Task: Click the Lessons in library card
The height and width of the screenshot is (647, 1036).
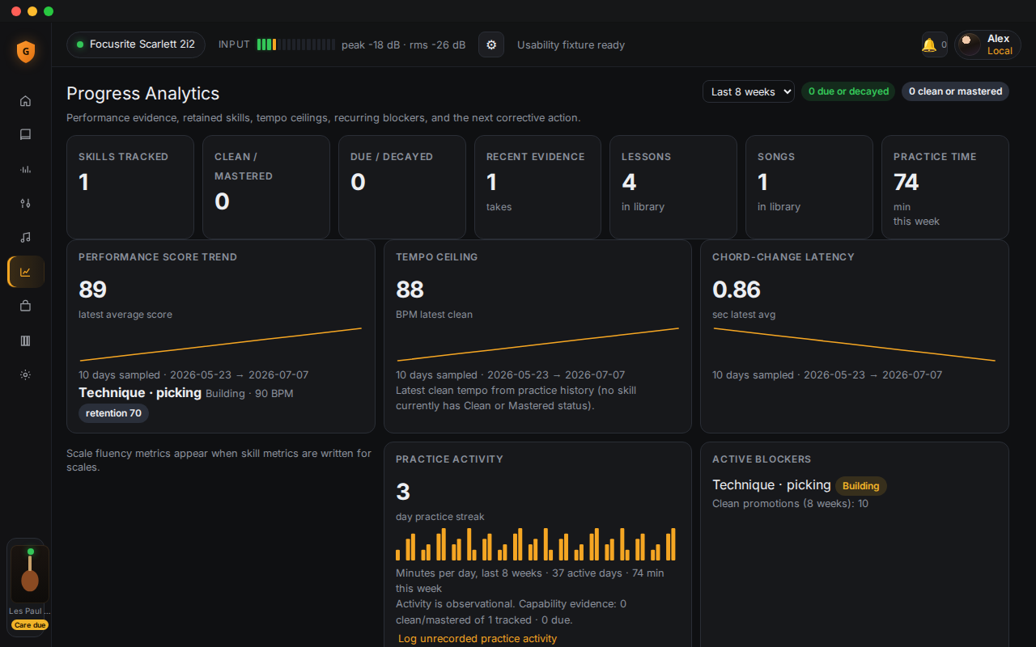Action: 673,187
